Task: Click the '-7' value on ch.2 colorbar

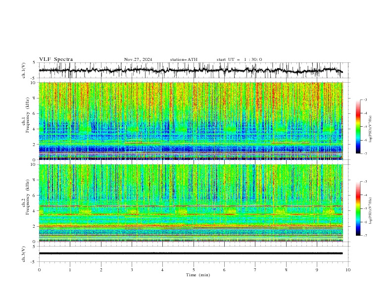Action: click(x=365, y=236)
